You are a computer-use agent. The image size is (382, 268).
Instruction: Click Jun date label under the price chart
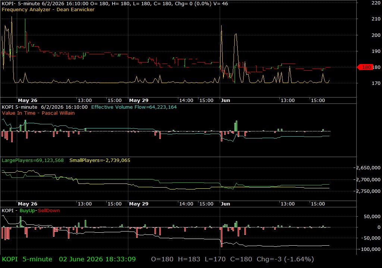coord(225,100)
